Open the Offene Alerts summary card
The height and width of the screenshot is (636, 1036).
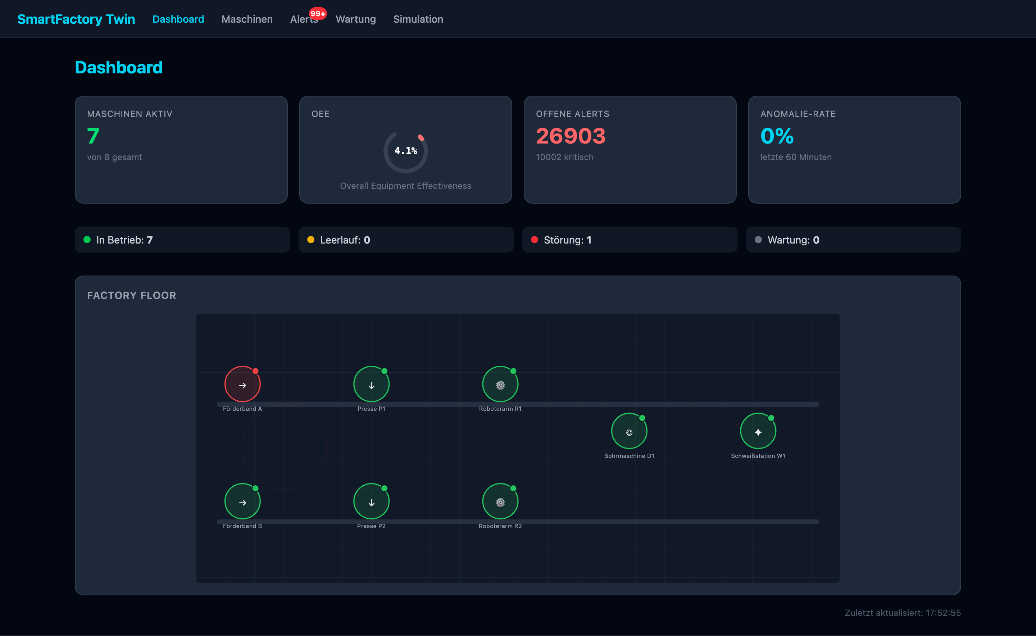630,149
